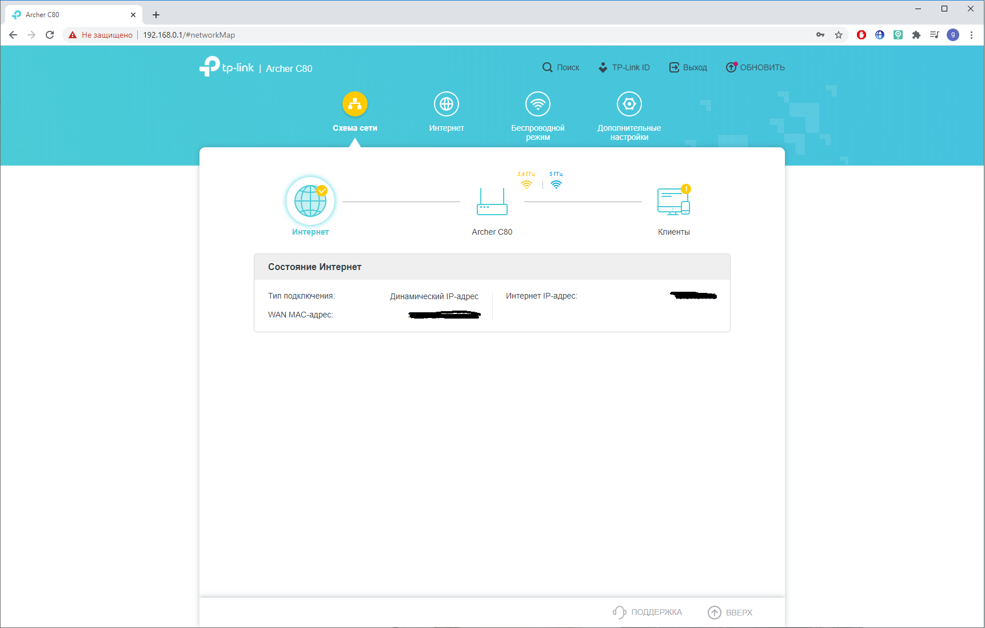Click the address bar URL field
Viewport: 985px width, 628px height.
400,35
